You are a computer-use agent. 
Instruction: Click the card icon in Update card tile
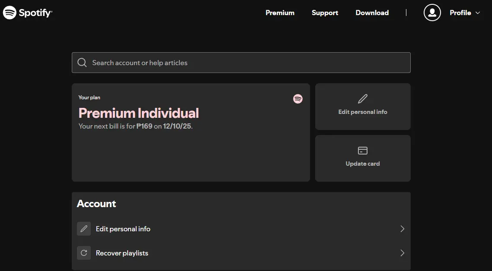(x=363, y=150)
